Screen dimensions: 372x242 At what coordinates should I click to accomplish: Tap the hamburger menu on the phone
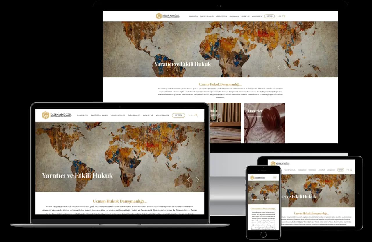point(275,177)
